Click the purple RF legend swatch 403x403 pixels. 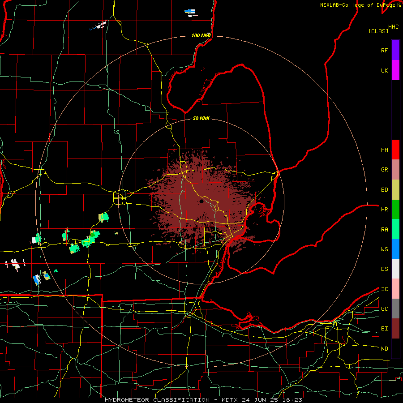(x=395, y=50)
